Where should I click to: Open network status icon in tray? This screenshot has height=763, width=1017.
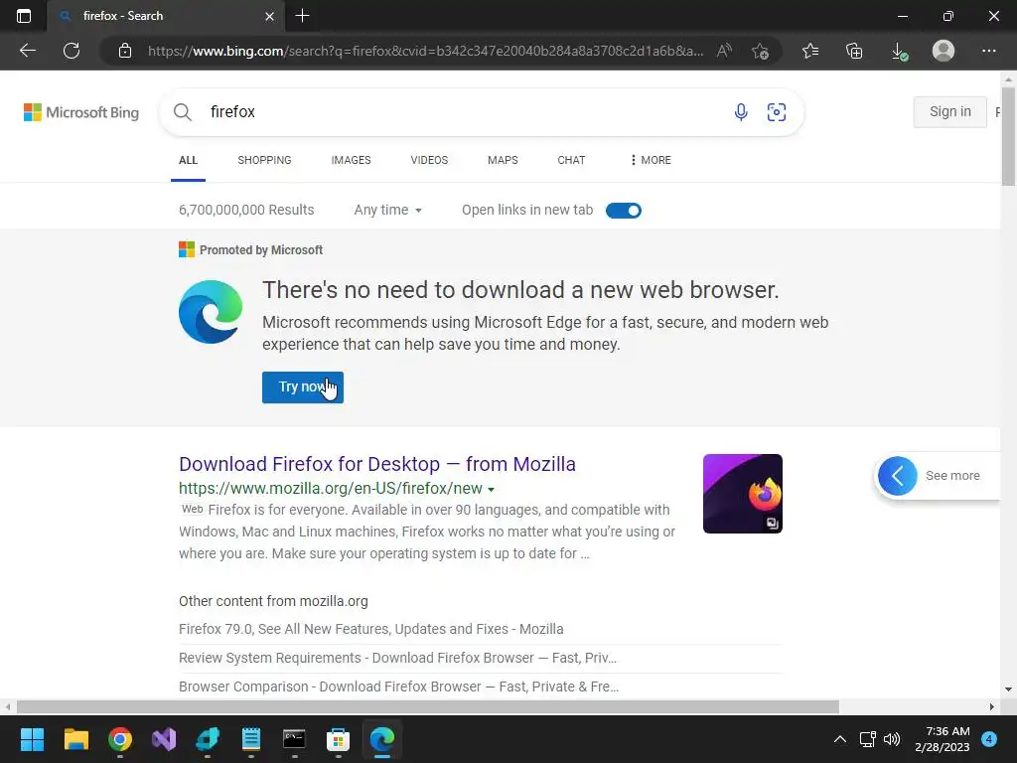point(867,739)
